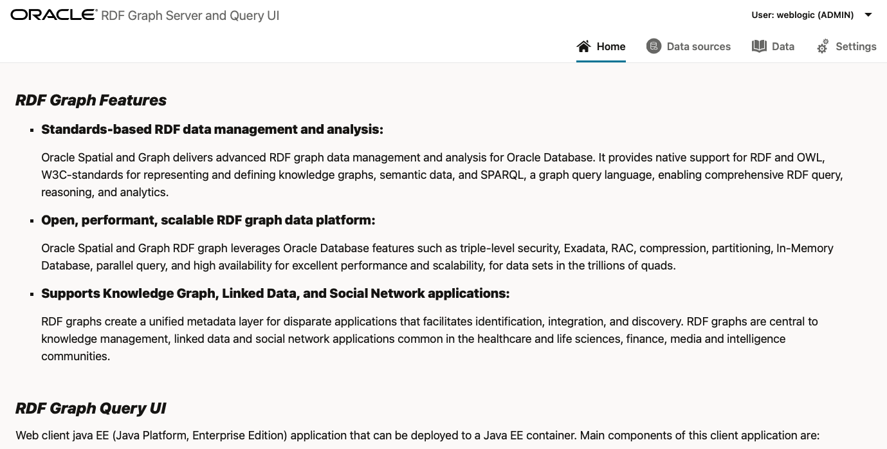Viewport: 887px width, 449px height.
Task: Click the Data sources database icon
Action: click(x=654, y=46)
